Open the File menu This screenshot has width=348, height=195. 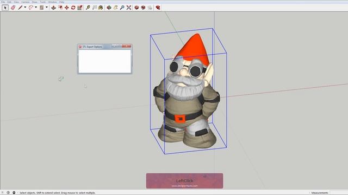point(3,2)
